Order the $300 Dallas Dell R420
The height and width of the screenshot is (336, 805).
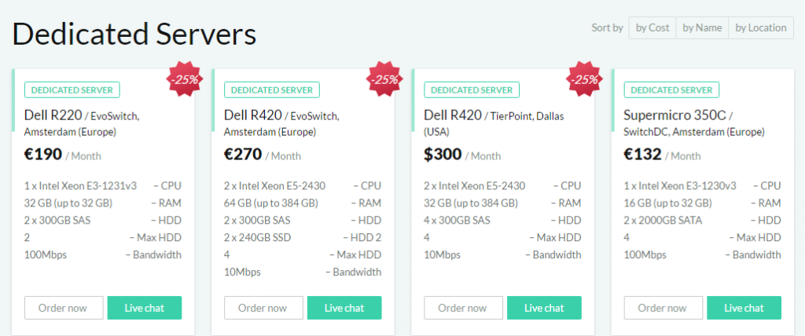(464, 308)
